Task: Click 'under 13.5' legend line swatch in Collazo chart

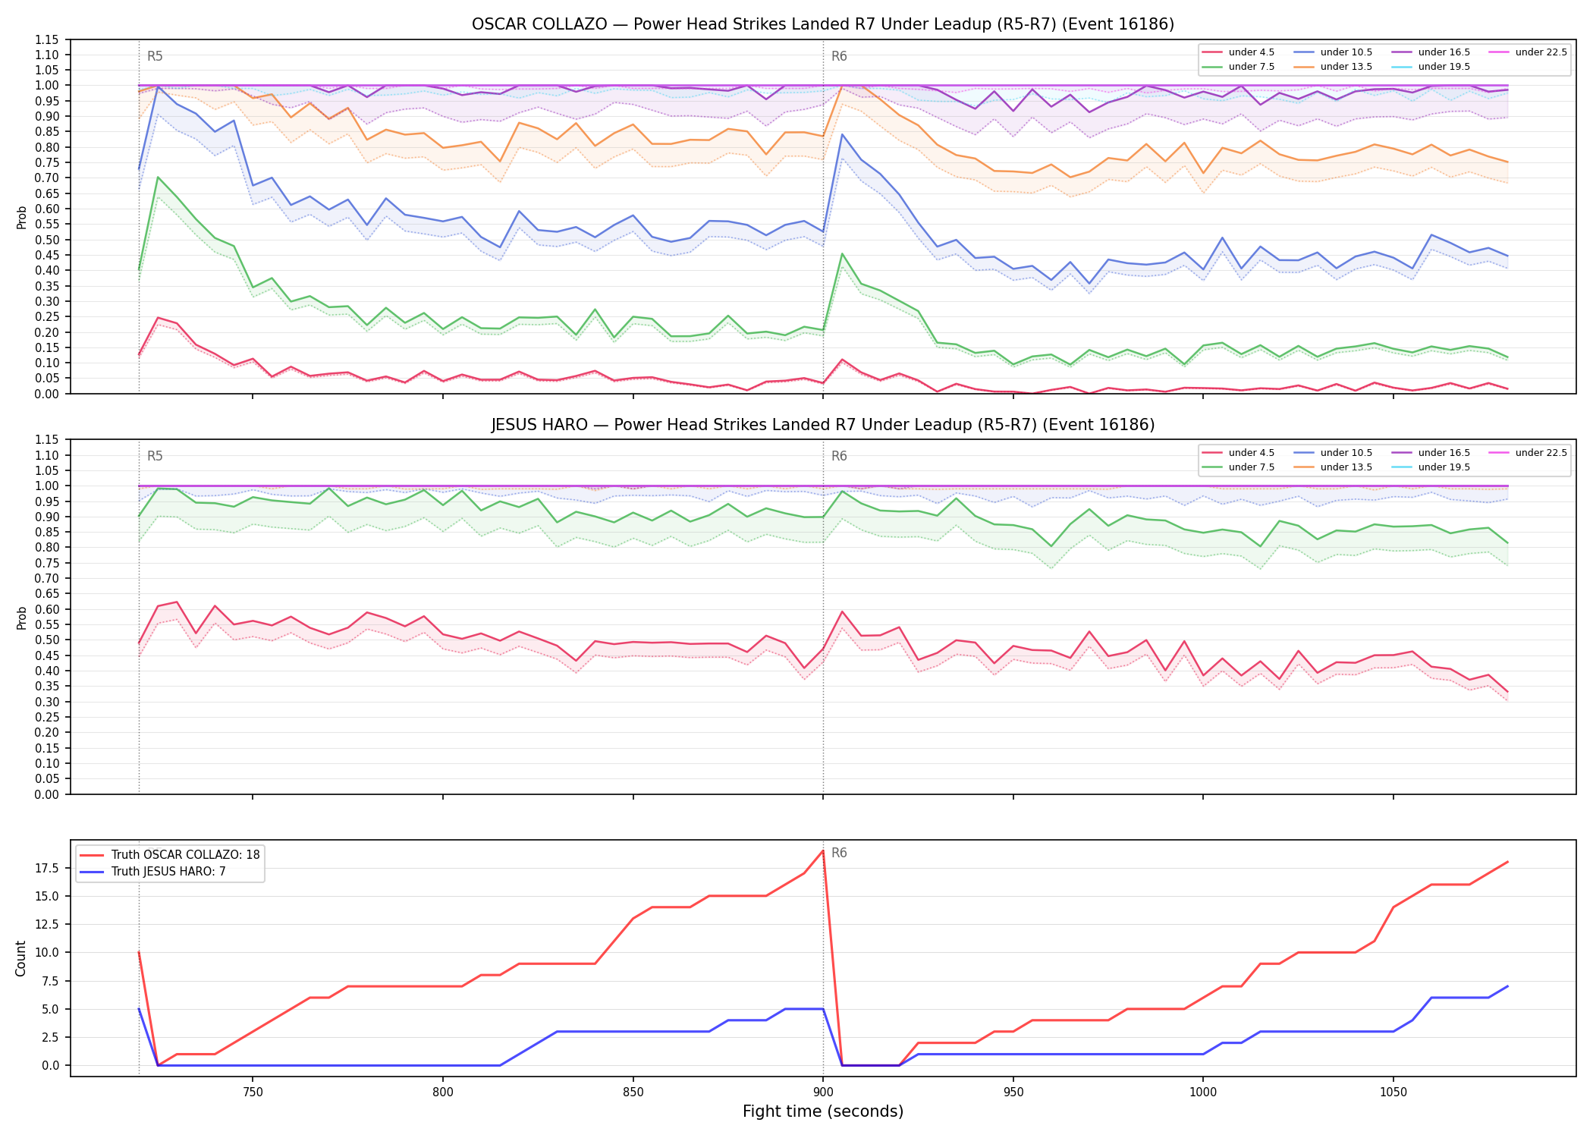Action: (x=1304, y=67)
